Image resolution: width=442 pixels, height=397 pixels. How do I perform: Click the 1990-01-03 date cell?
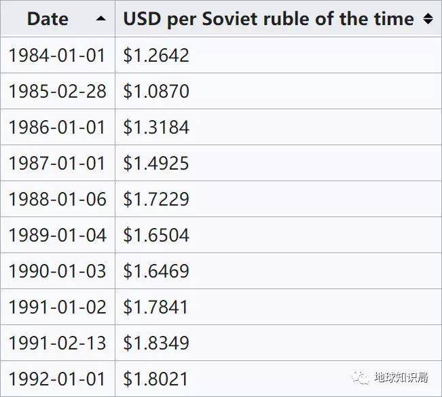[58, 271]
